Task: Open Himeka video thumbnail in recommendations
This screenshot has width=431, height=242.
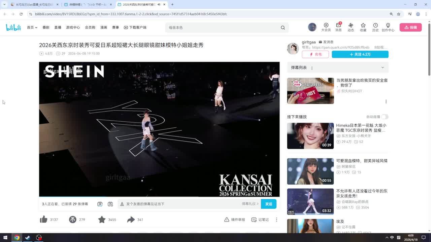Action: coord(310,136)
